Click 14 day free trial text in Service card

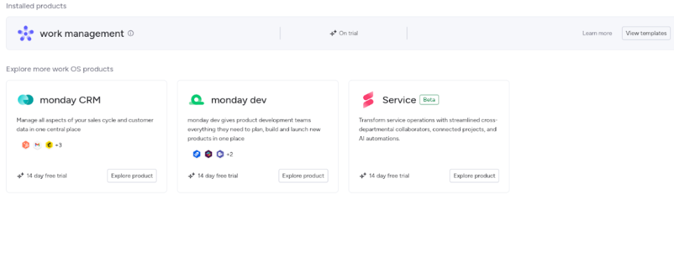coord(389,176)
